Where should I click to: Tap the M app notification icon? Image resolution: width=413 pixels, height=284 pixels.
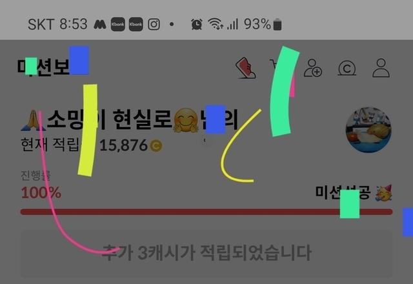click(100, 25)
